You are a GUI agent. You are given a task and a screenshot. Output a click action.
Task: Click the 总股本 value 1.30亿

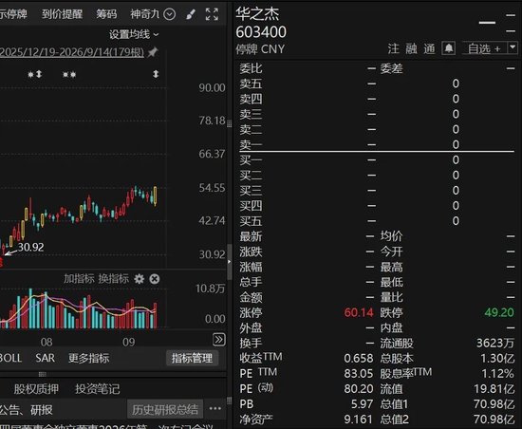(x=497, y=359)
